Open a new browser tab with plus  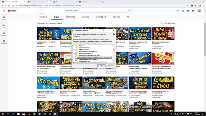pyautogui.click(x=106, y=2)
